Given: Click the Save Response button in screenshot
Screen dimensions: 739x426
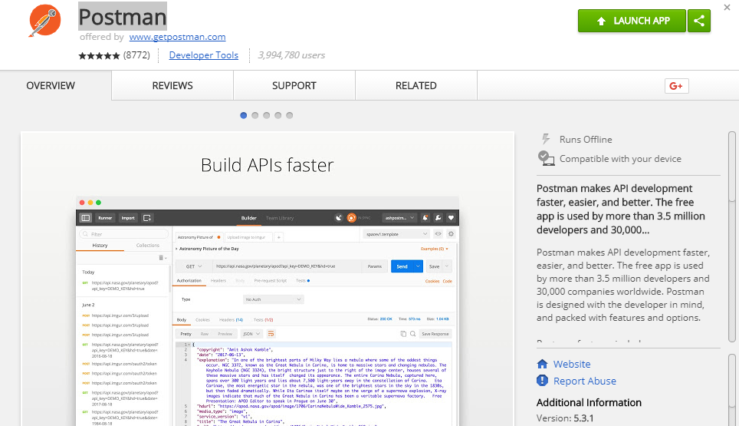Looking at the screenshot, I should (435, 334).
